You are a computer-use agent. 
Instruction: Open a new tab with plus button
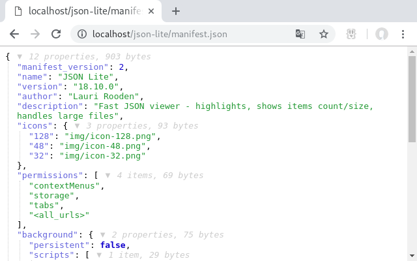[x=176, y=11]
